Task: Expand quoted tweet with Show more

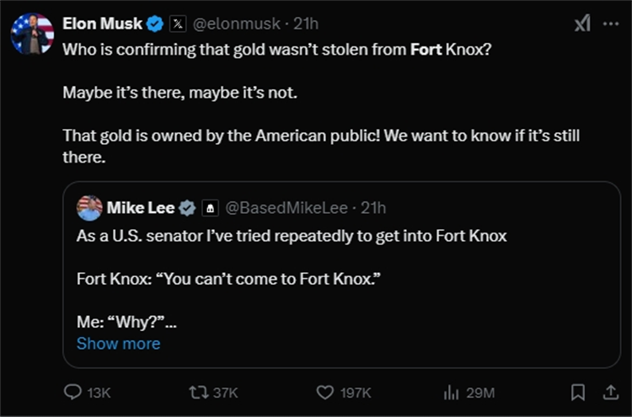Action: click(118, 344)
